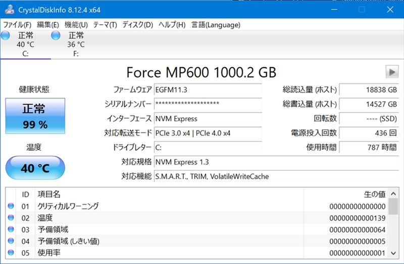The width and height of the screenshot is (404, 264).
Task: Click total host reads value 18838 GB
Action: [369, 90]
